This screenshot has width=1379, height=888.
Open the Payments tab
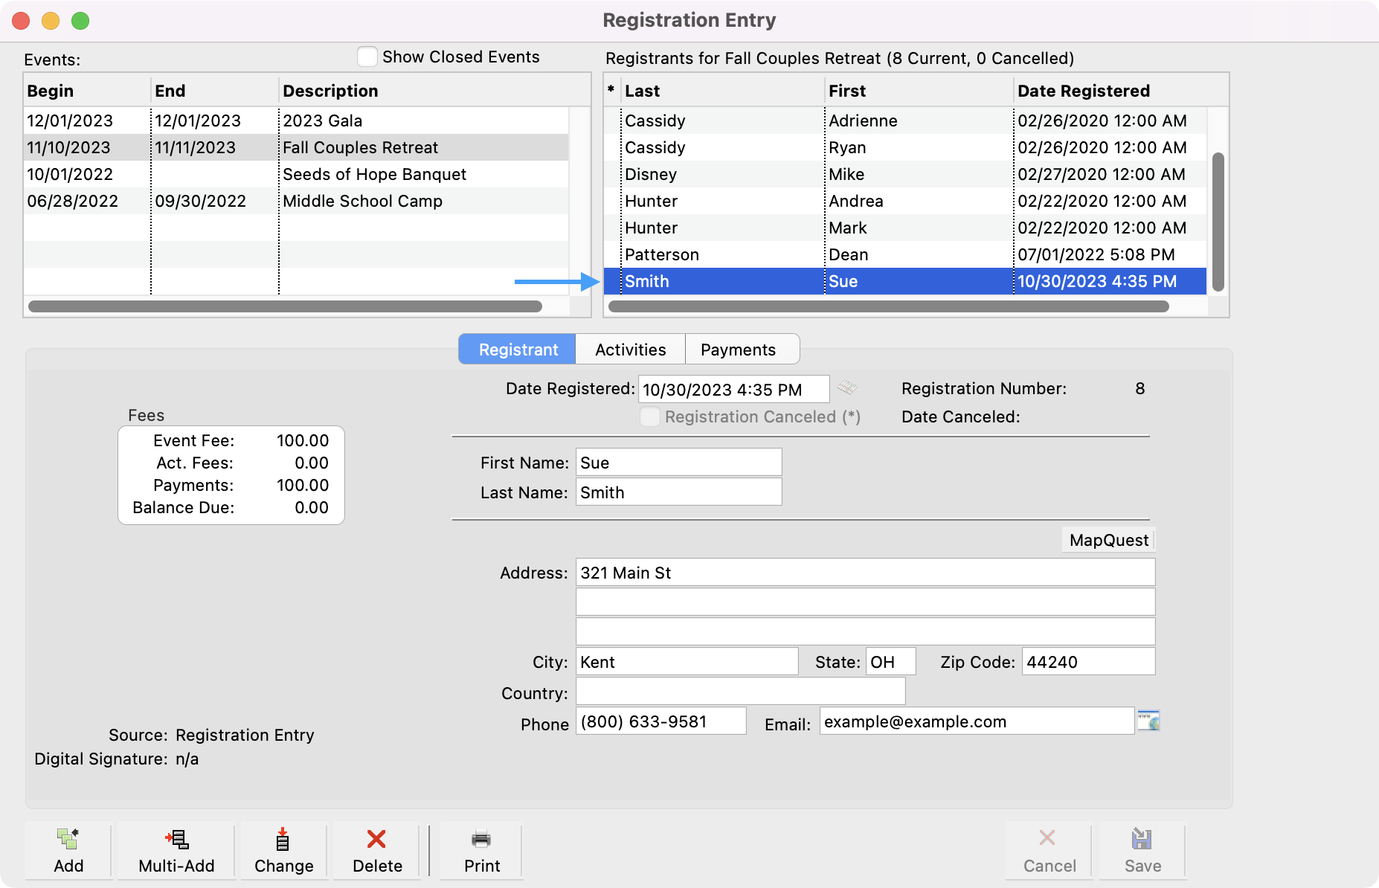point(738,350)
